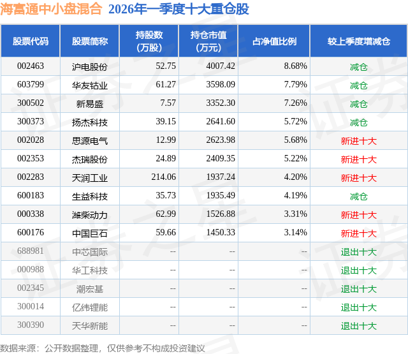Image resolution: width=408 pixels, height=354 pixels.
Task: Select stock code 002283
Action: click(31, 177)
